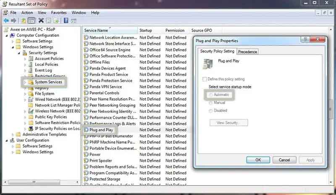Collapse the User Configuration node
336x195 pixels.
point(7,140)
